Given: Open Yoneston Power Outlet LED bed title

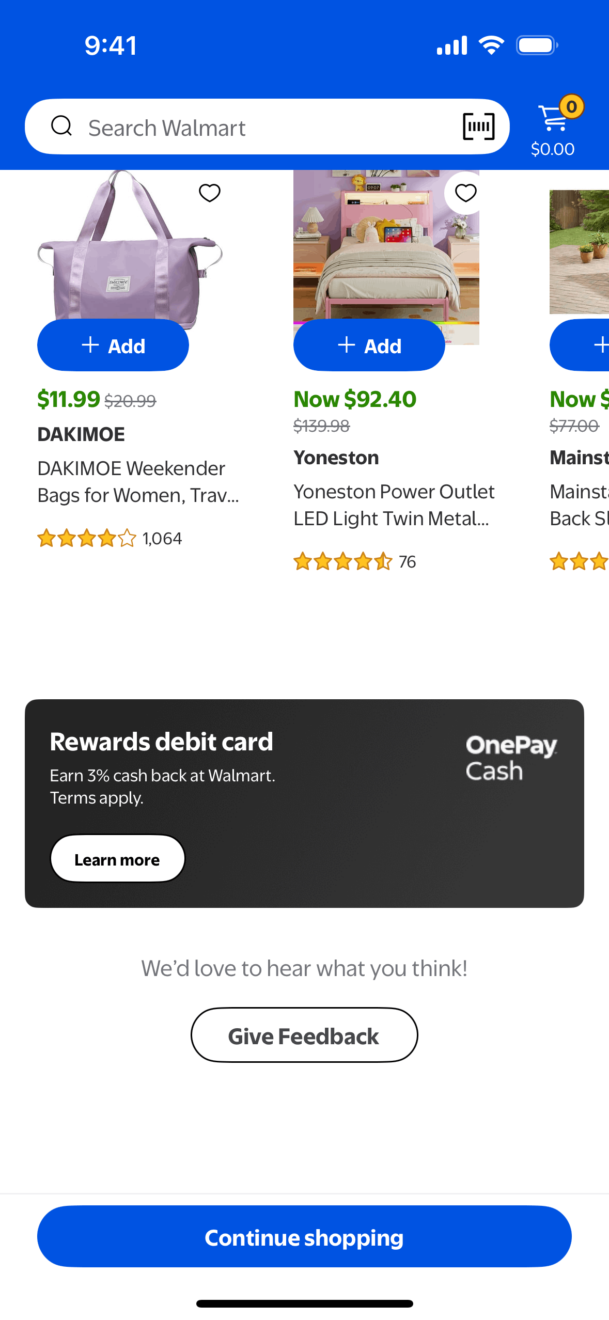Looking at the screenshot, I should tap(394, 505).
